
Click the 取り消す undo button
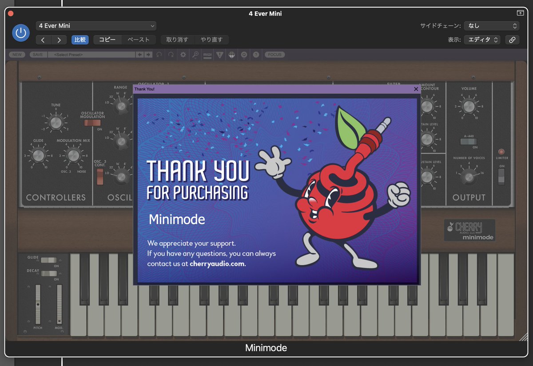[177, 40]
